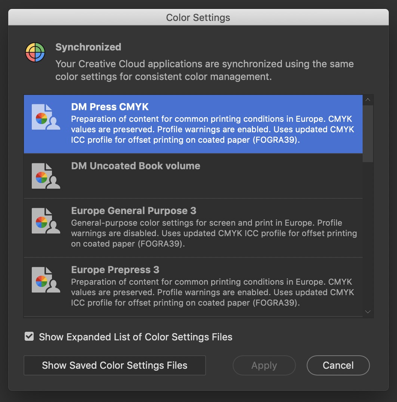
Task: Click the Synchronized status heading
Action: click(88, 47)
